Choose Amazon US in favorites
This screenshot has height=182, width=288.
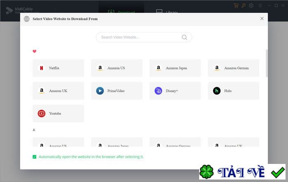[x=116, y=68]
